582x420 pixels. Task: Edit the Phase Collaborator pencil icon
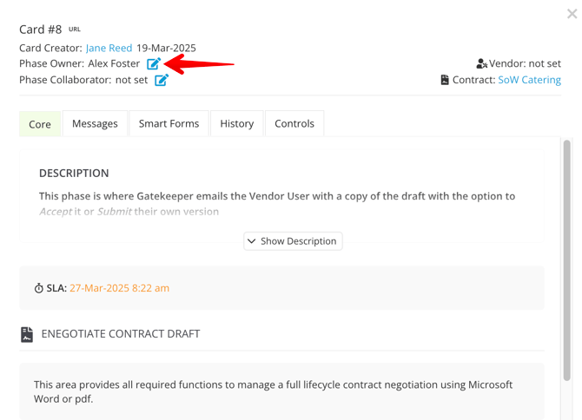(x=162, y=80)
